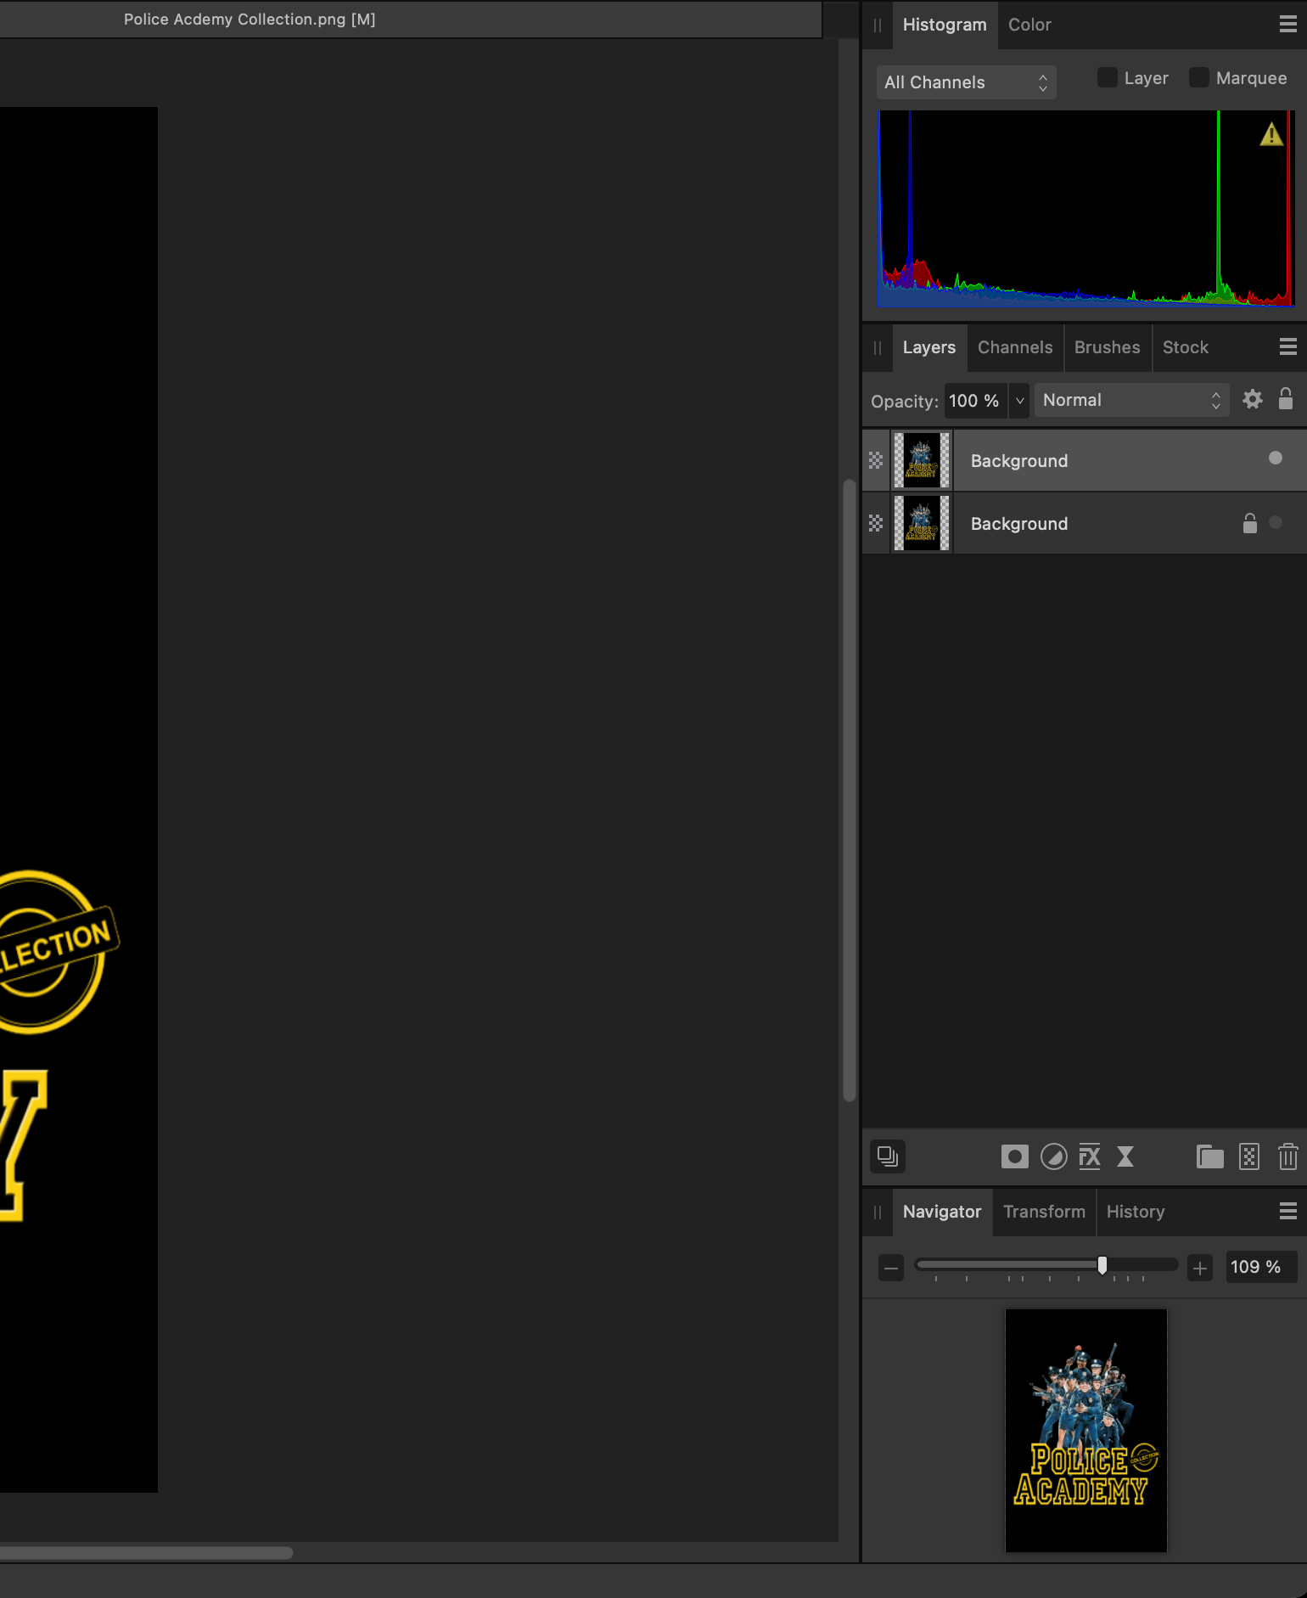Switch to the Brushes tab
1307x1598 pixels.
(x=1107, y=347)
